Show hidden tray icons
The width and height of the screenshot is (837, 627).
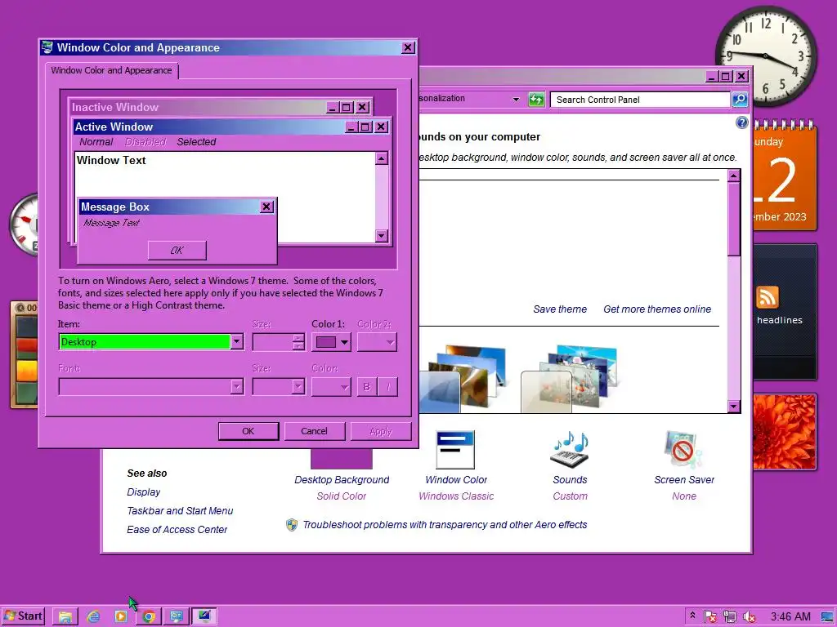692,616
